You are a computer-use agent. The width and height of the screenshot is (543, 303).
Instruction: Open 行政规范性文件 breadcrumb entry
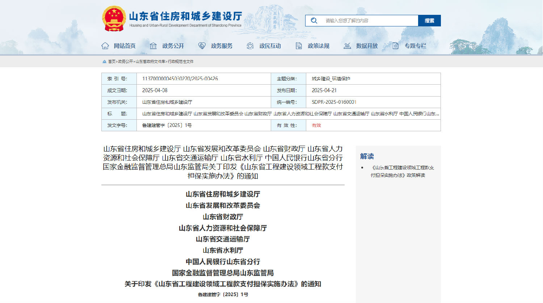[x=181, y=62]
